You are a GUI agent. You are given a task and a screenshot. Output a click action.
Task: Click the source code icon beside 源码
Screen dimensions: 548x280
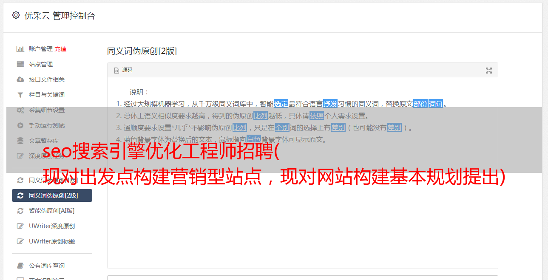(116, 71)
